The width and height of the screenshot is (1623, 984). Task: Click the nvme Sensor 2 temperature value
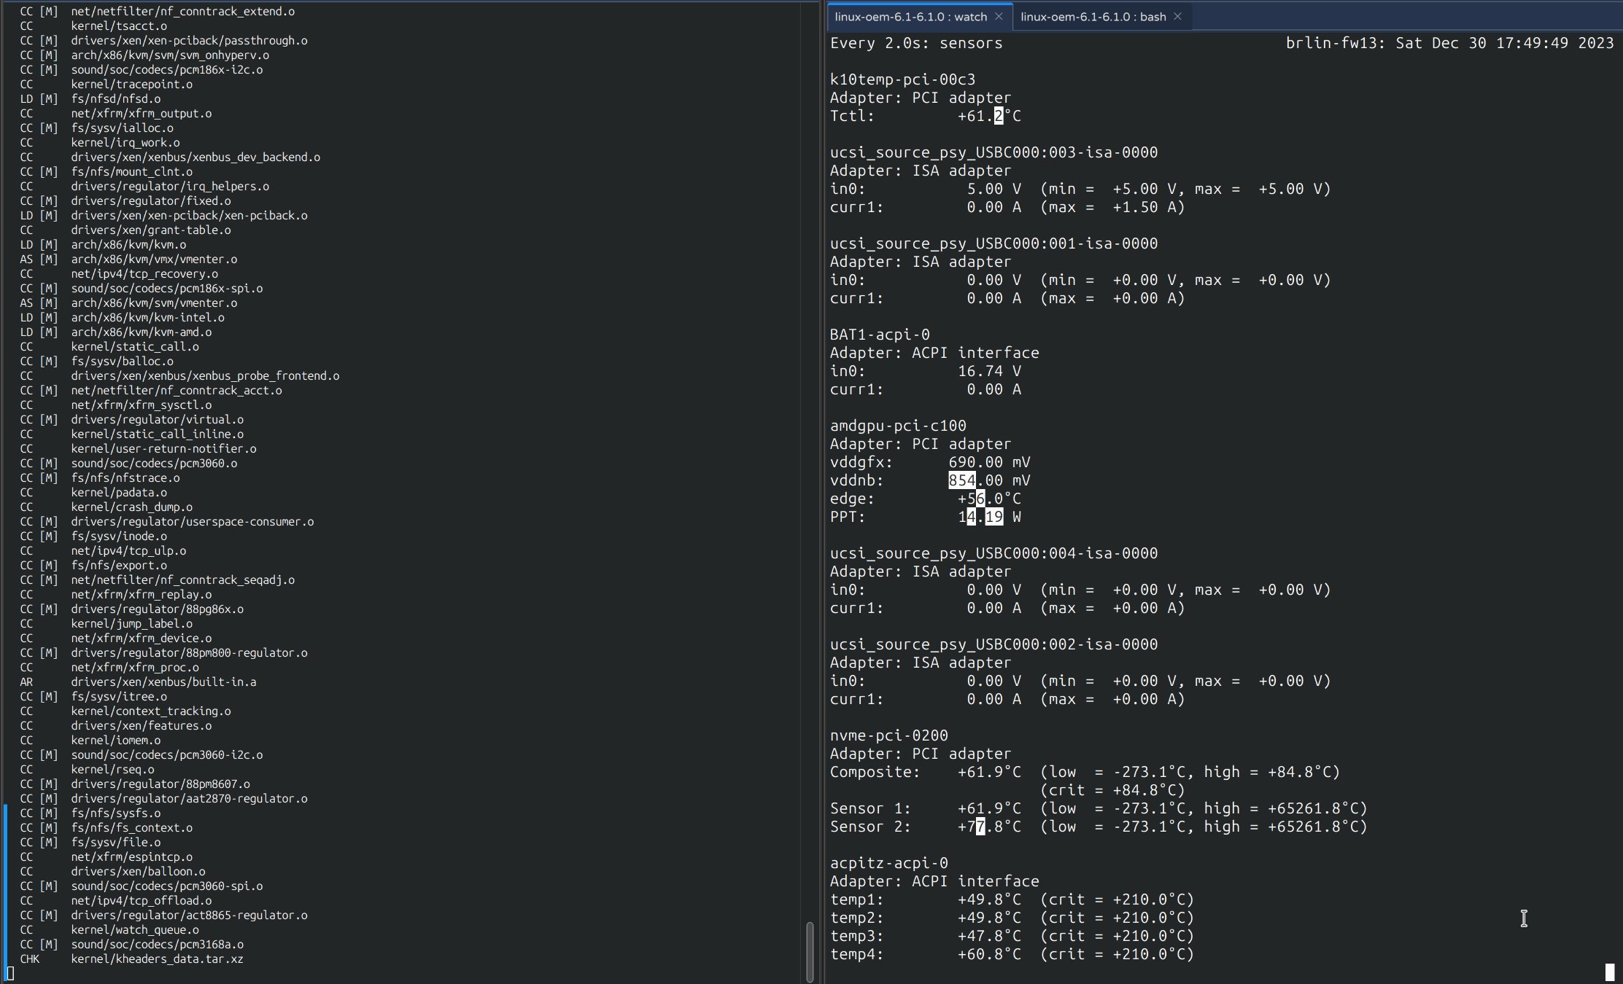coord(988,827)
